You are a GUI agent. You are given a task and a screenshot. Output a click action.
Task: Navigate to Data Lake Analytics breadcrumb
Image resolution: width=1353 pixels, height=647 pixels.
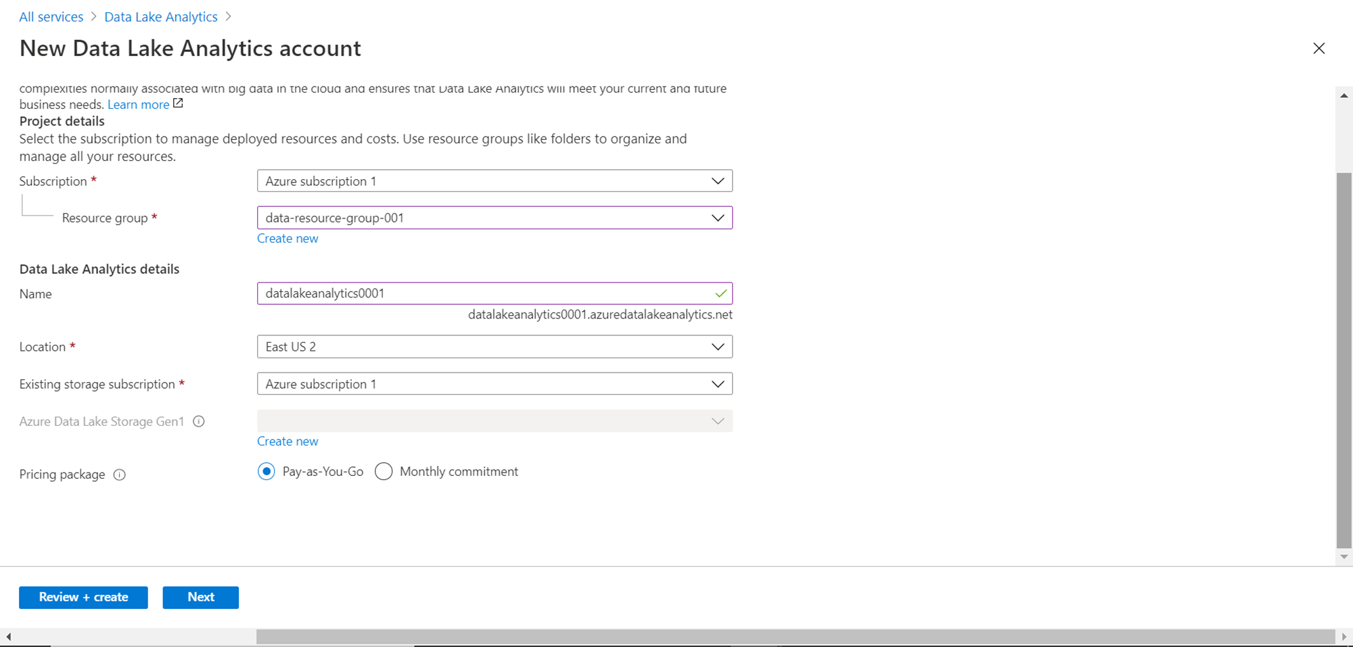point(161,17)
